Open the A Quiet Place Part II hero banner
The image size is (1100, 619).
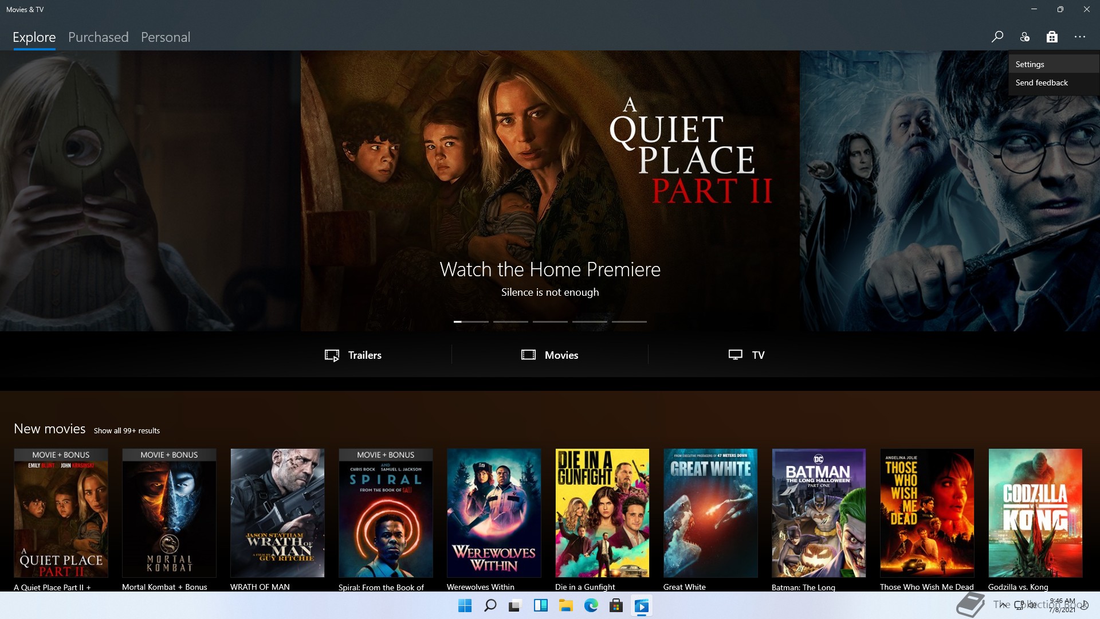coord(550,191)
